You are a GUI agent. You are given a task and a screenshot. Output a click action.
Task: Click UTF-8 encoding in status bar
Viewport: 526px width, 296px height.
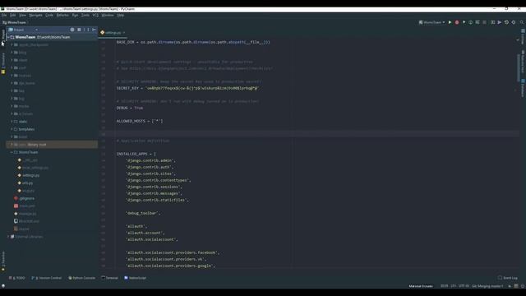tap(464, 286)
